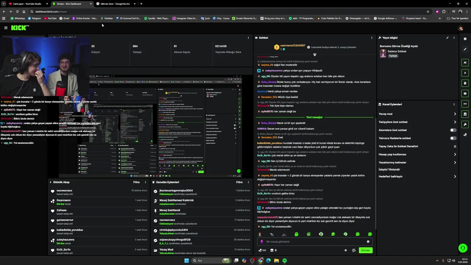Click username12344567 in gift banner
The image size is (471, 265).
293,45
